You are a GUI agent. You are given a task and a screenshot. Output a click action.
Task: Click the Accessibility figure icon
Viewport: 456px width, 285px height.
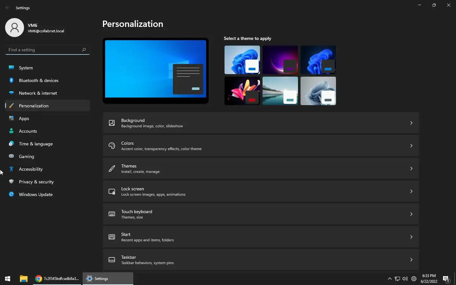(x=11, y=169)
